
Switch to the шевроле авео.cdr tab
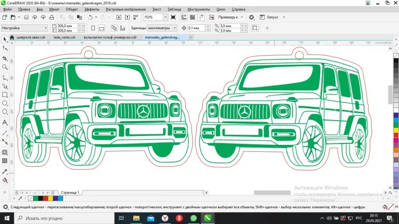click(31, 37)
